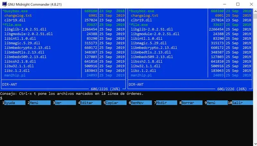Viewport: 257px width, 146px height.
Task: Select changelog.txt in the left panel
Action: pyautogui.click(x=18, y=15)
